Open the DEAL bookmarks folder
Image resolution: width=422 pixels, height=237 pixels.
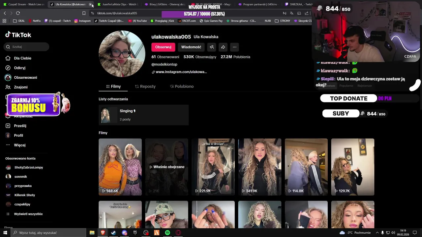tap(19, 21)
